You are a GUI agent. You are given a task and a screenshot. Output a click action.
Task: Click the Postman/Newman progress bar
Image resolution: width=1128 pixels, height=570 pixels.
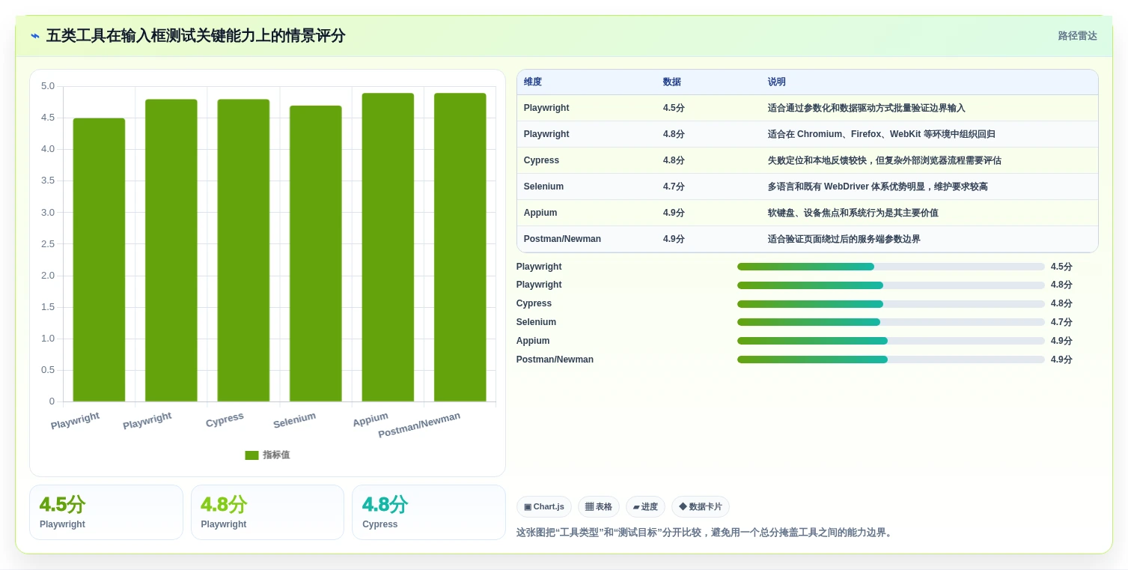(x=891, y=360)
